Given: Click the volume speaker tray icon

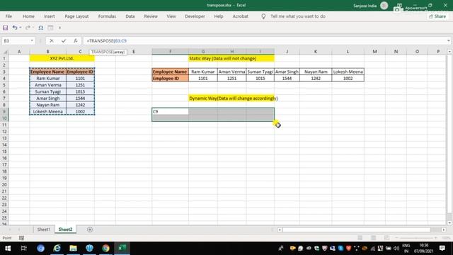Looking at the screenshot, I should tap(396, 248).
